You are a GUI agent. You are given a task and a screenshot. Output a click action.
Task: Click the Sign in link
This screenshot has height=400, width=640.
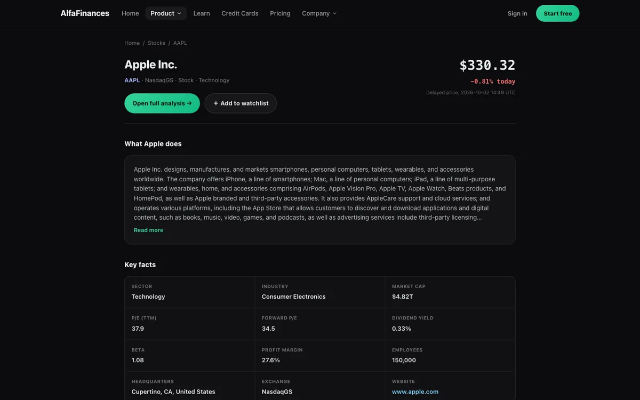tap(517, 13)
